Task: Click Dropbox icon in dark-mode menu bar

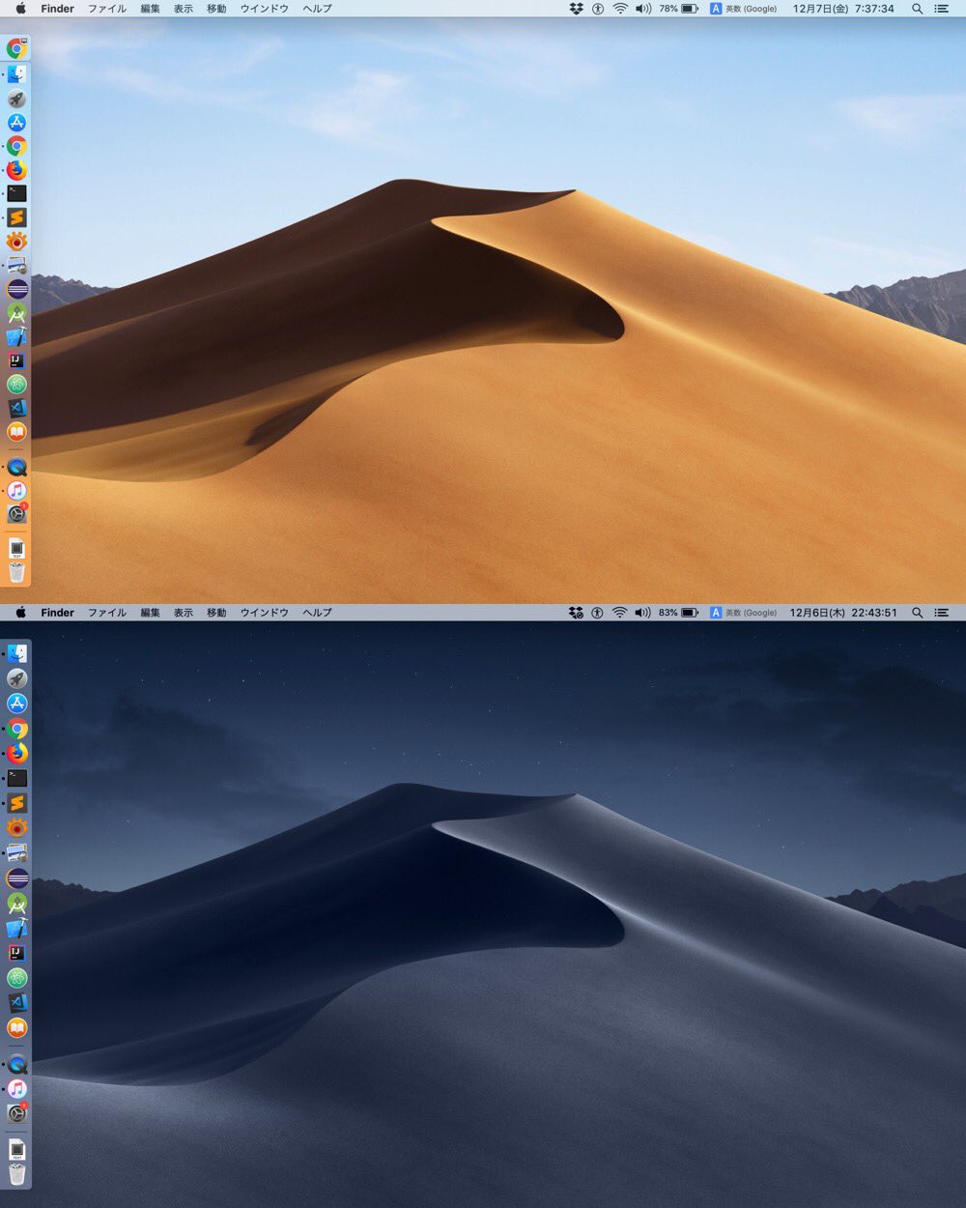Action: click(x=576, y=613)
